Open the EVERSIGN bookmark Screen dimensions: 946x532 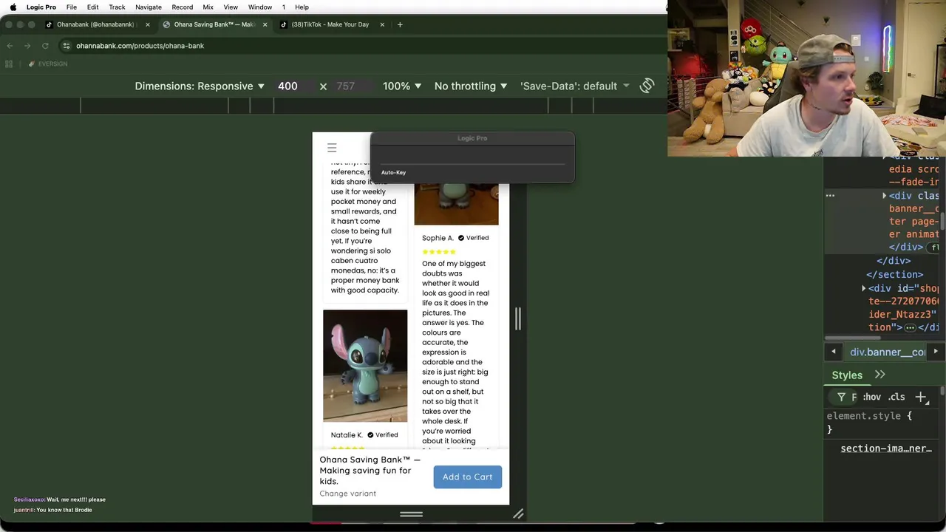coord(48,64)
